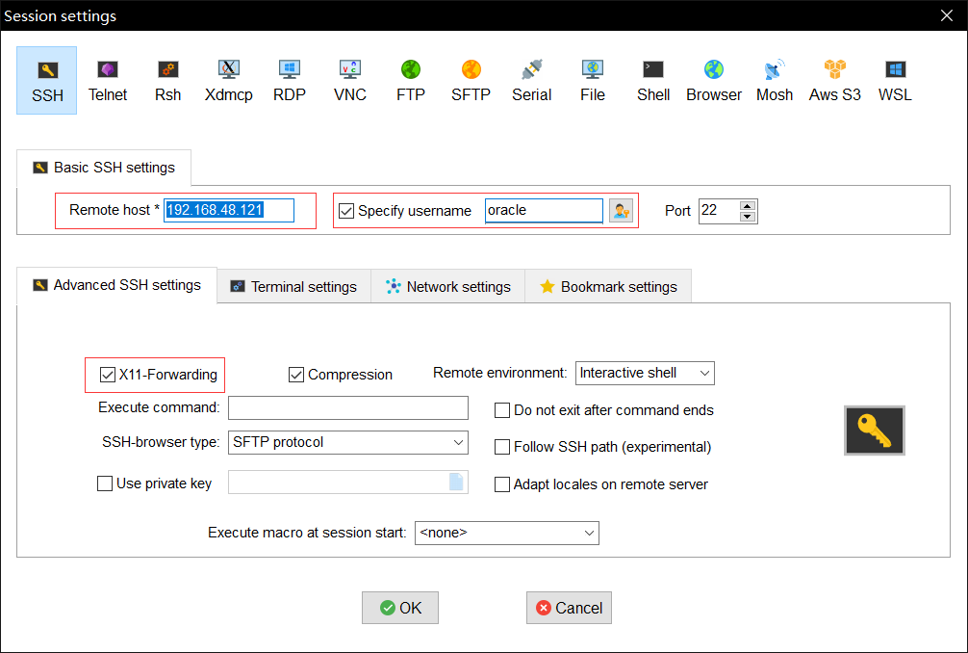This screenshot has height=653, width=968.
Task: Choose the VNC session type
Action: 350,80
